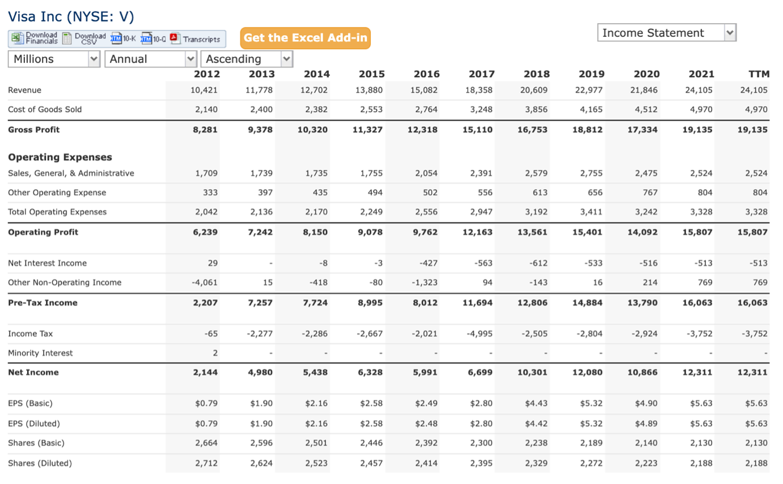Click the Revenue row label

click(x=24, y=89)
